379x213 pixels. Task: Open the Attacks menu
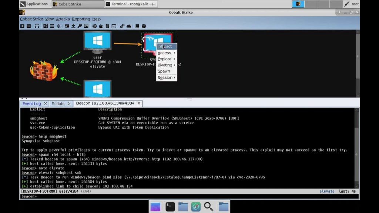pyautogui.click(x=63, y=19)
